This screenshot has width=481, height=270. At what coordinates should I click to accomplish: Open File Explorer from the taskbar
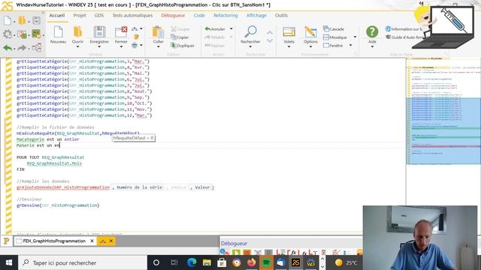click(x=207, y=262)
